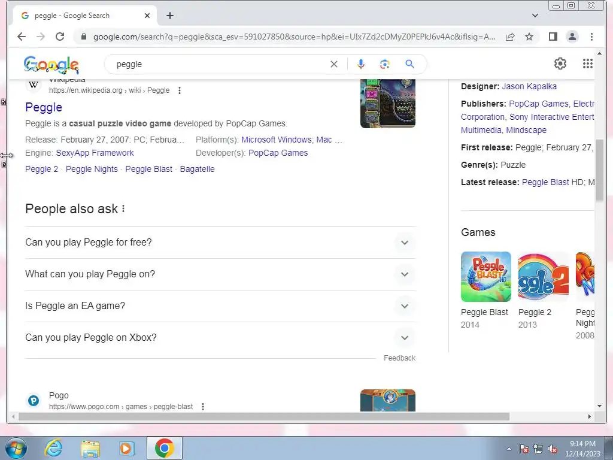Open the Peggle 2 sitelink
This screenshot has width=613, height=460.
[41, 169]
